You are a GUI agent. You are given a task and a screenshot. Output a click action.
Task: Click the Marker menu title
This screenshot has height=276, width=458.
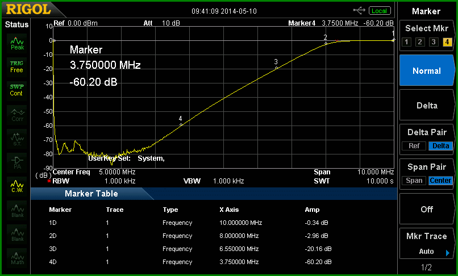tap(426, 11)
